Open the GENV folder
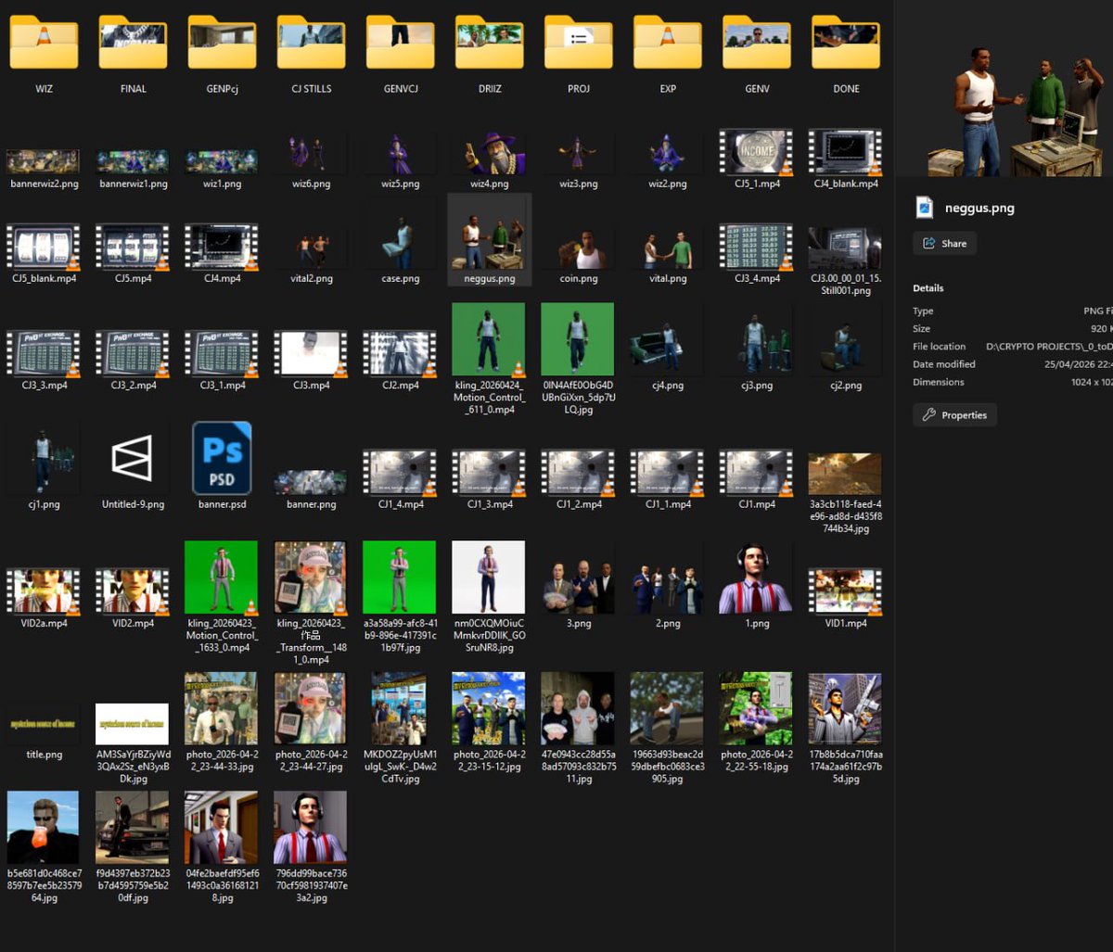 (756, 43)
